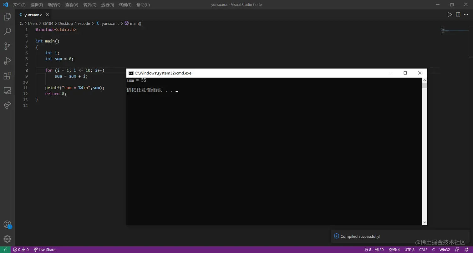Change line ending via CRLF status item
The image size is (473, 253).
coord(423,250)
